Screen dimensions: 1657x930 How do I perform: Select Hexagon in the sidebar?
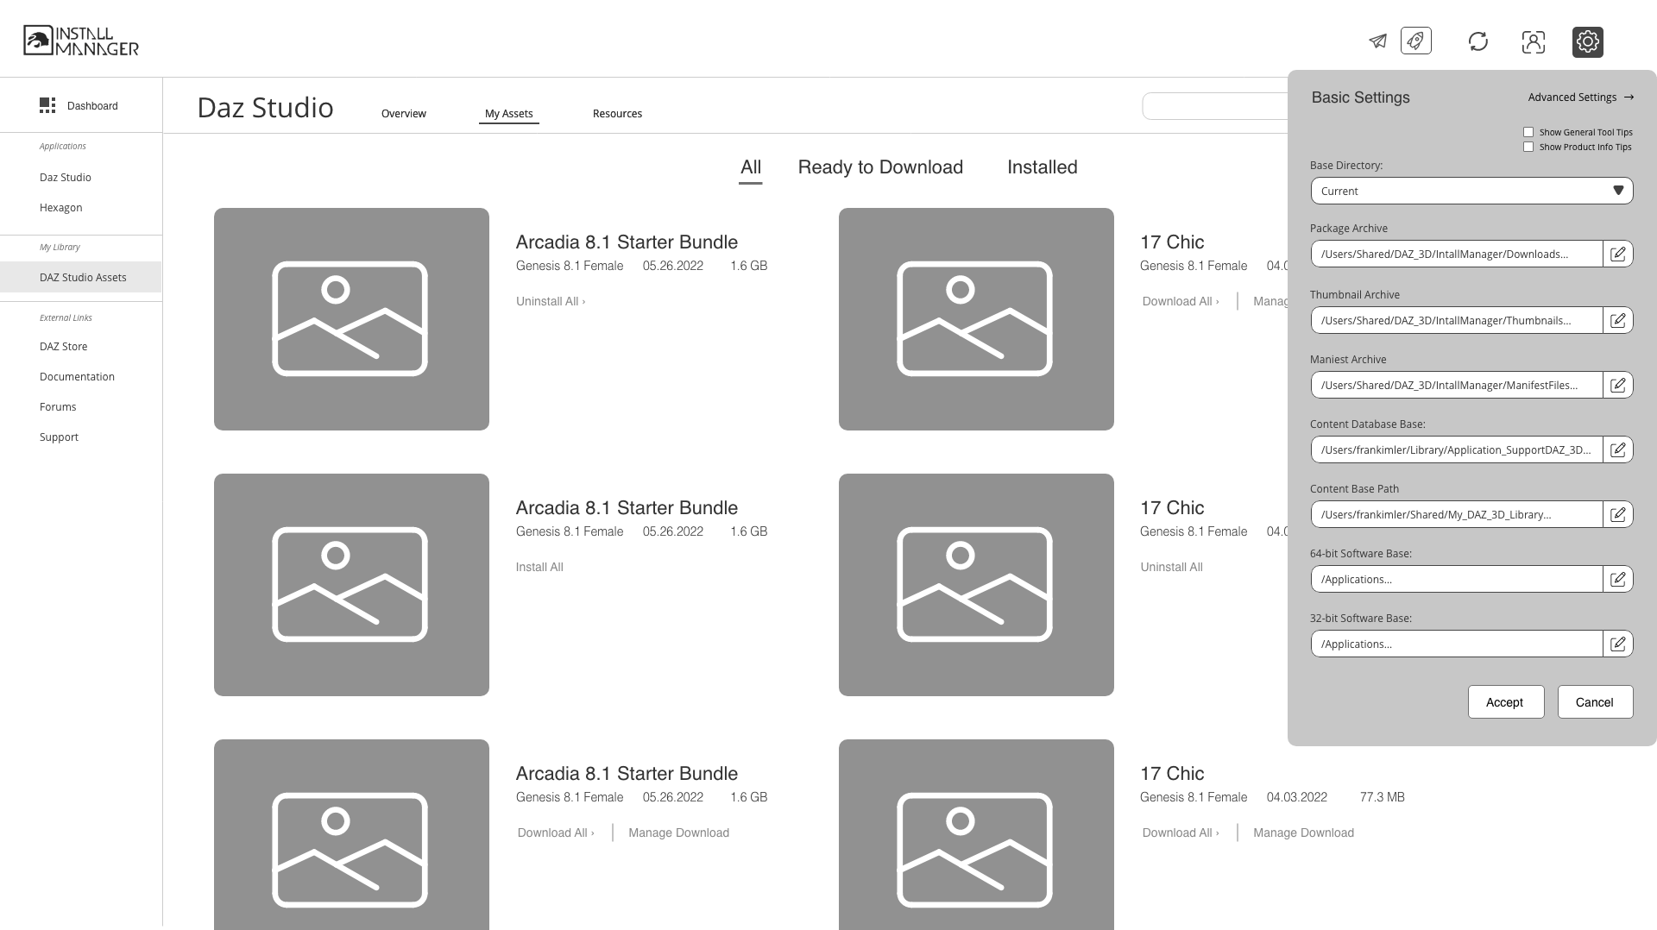(61, 207)
